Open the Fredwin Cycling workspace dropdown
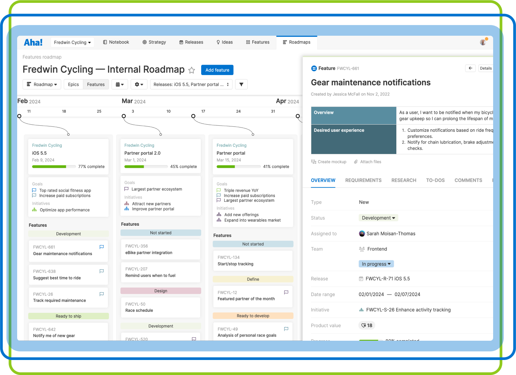Viewport: 516px width, 375px height. pyautogui.click(x=72, y=42)
